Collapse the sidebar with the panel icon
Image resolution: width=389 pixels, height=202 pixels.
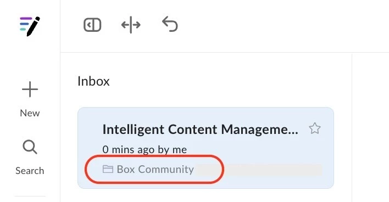[92, 25]
